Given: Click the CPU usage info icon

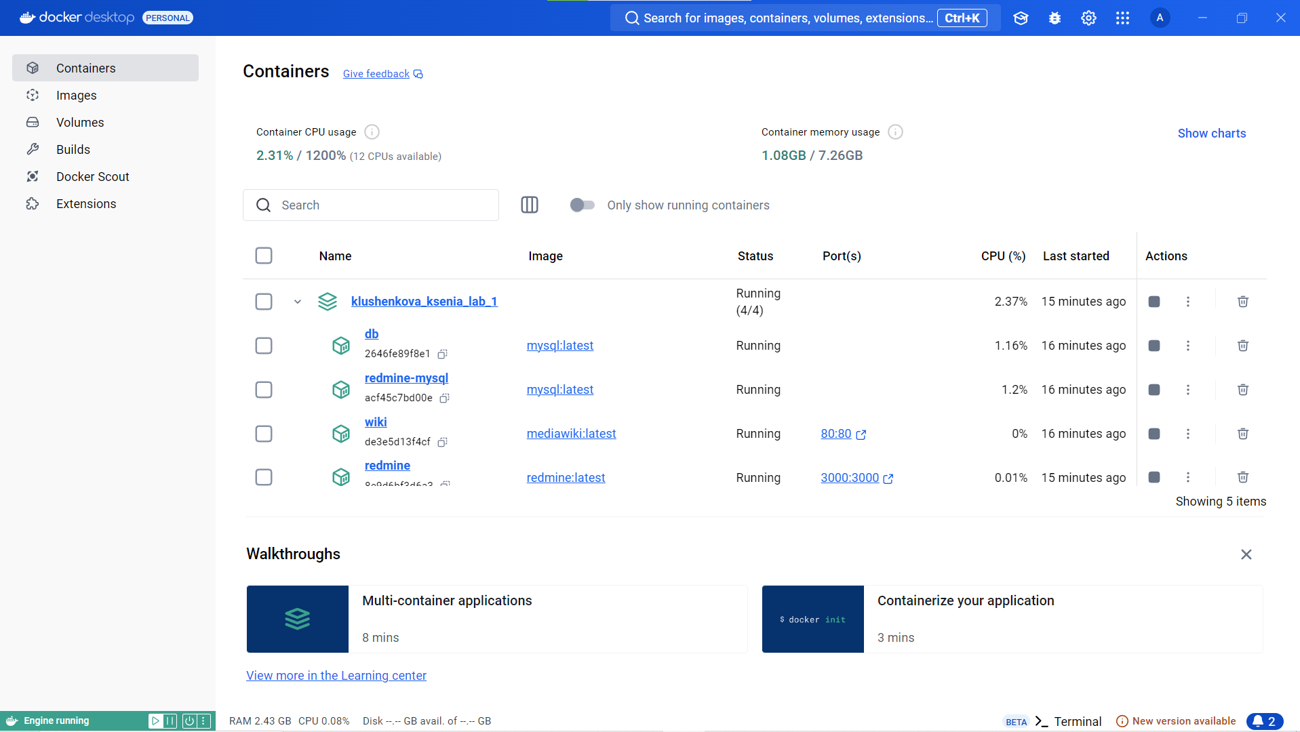Looking at the screenshot, I should click(x=372, y=132).
